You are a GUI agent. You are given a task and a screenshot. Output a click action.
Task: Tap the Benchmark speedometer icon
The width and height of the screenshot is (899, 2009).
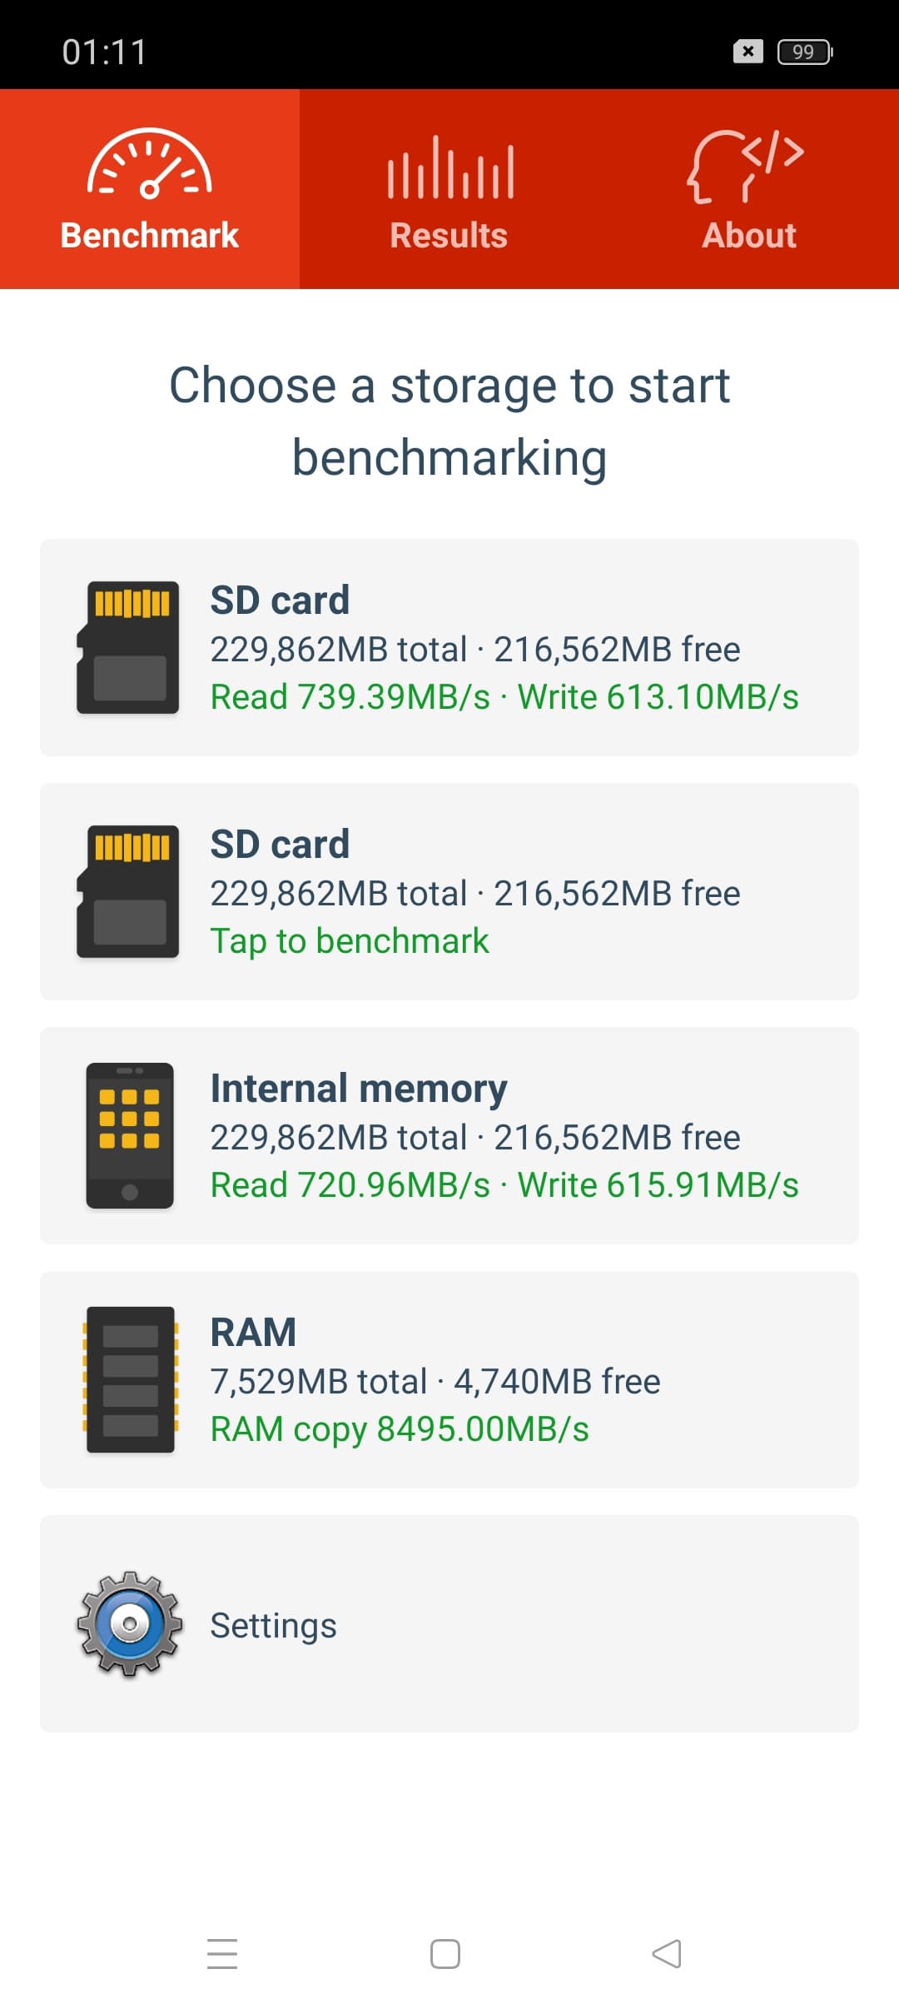(150, 164)
